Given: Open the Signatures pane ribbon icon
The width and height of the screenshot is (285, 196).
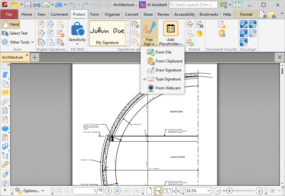Looking at the screenshot, I should point(5,120).
